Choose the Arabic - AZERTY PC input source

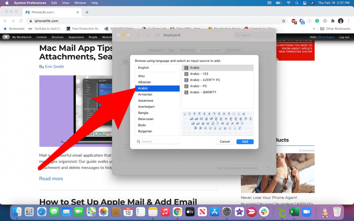[218, 80]
